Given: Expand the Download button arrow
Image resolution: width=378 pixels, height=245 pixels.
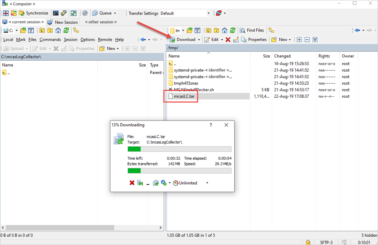Looking at the screenshot, I should click(199, 39).
